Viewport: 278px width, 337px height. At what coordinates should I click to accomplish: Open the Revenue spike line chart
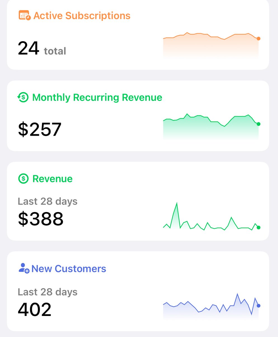click(212, 216)
